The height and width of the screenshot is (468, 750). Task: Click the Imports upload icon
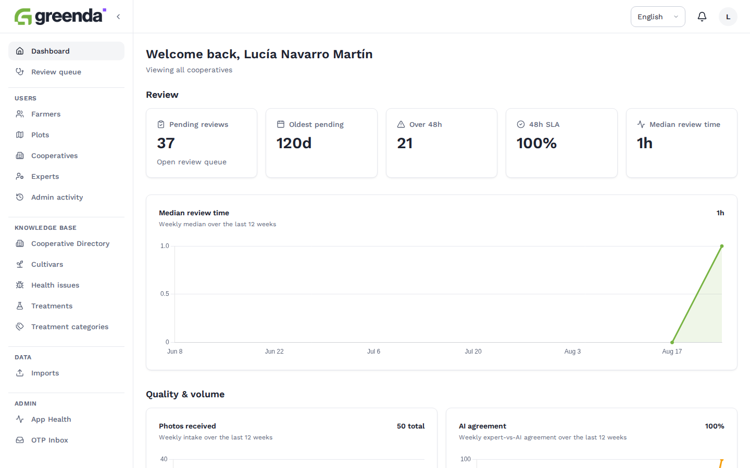(x=20, y=373)
